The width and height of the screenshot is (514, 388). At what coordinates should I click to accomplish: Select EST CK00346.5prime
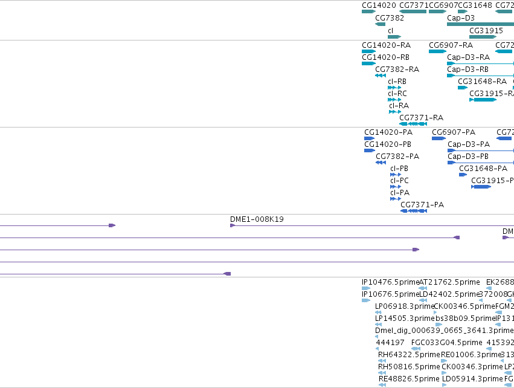pos(464,306)
